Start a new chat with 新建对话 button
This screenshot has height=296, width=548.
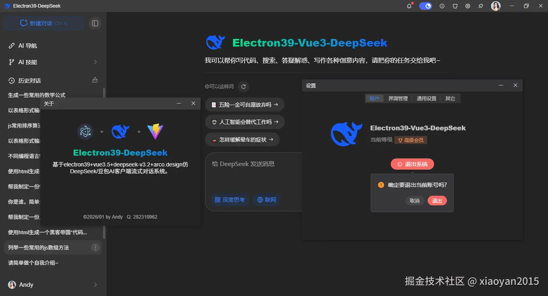[44, 23]
